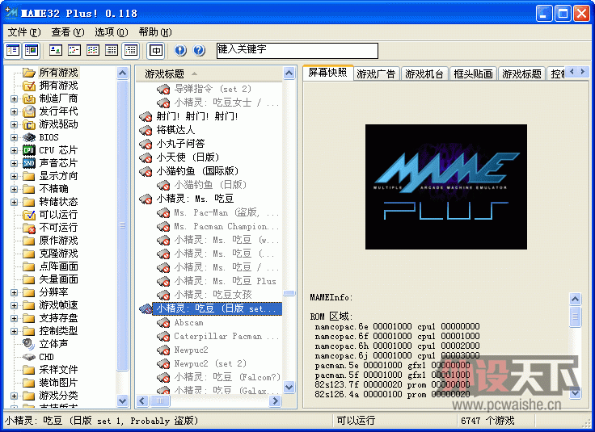Screen dimensions: 595x432
Task: Select the 立体声 speaker icon
Action: click(x=29, y=344)
